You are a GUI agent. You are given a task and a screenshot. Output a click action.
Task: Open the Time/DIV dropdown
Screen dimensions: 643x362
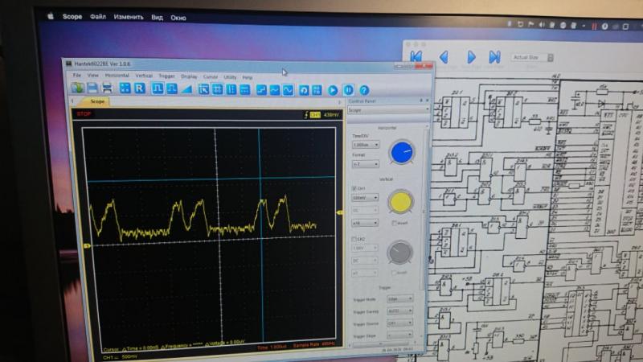click(x=365, y=145)
